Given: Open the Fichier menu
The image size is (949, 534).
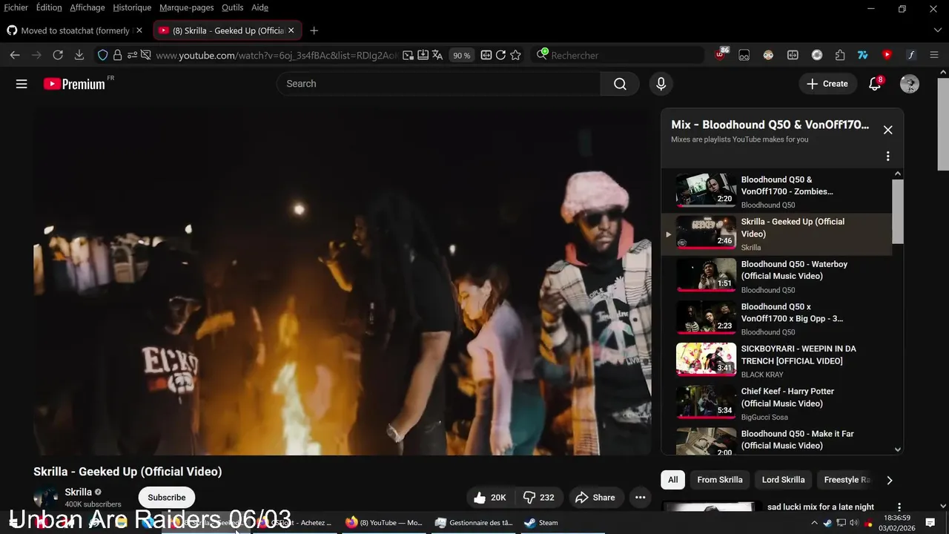Looking at the screenshot, I should [16, 7].
